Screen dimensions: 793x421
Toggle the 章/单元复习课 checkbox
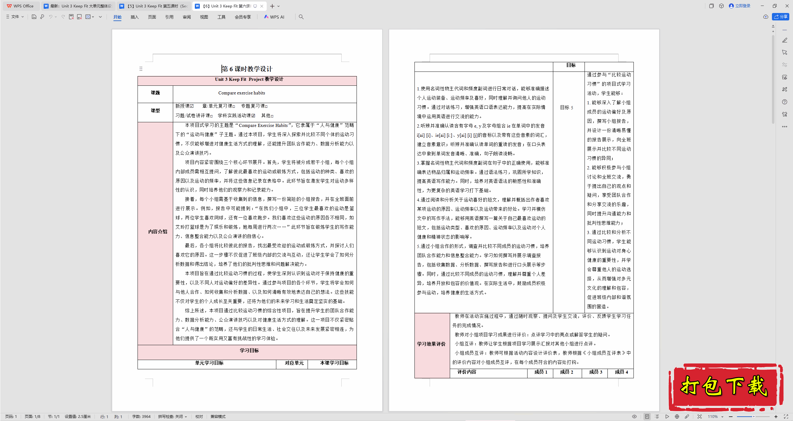(234, 106)
